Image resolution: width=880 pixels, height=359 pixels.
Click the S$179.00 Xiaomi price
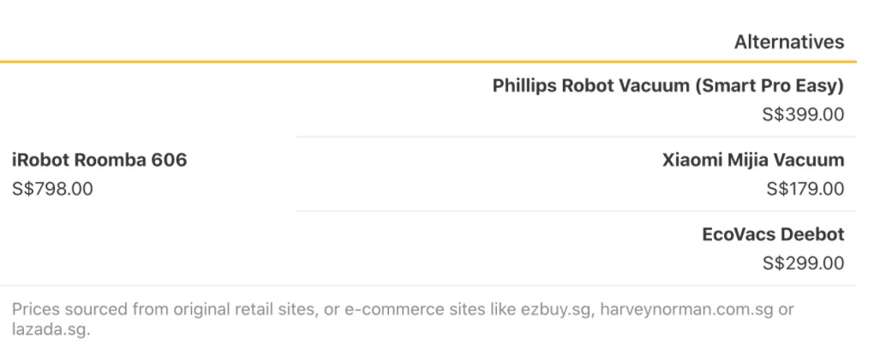pos(805,189)
